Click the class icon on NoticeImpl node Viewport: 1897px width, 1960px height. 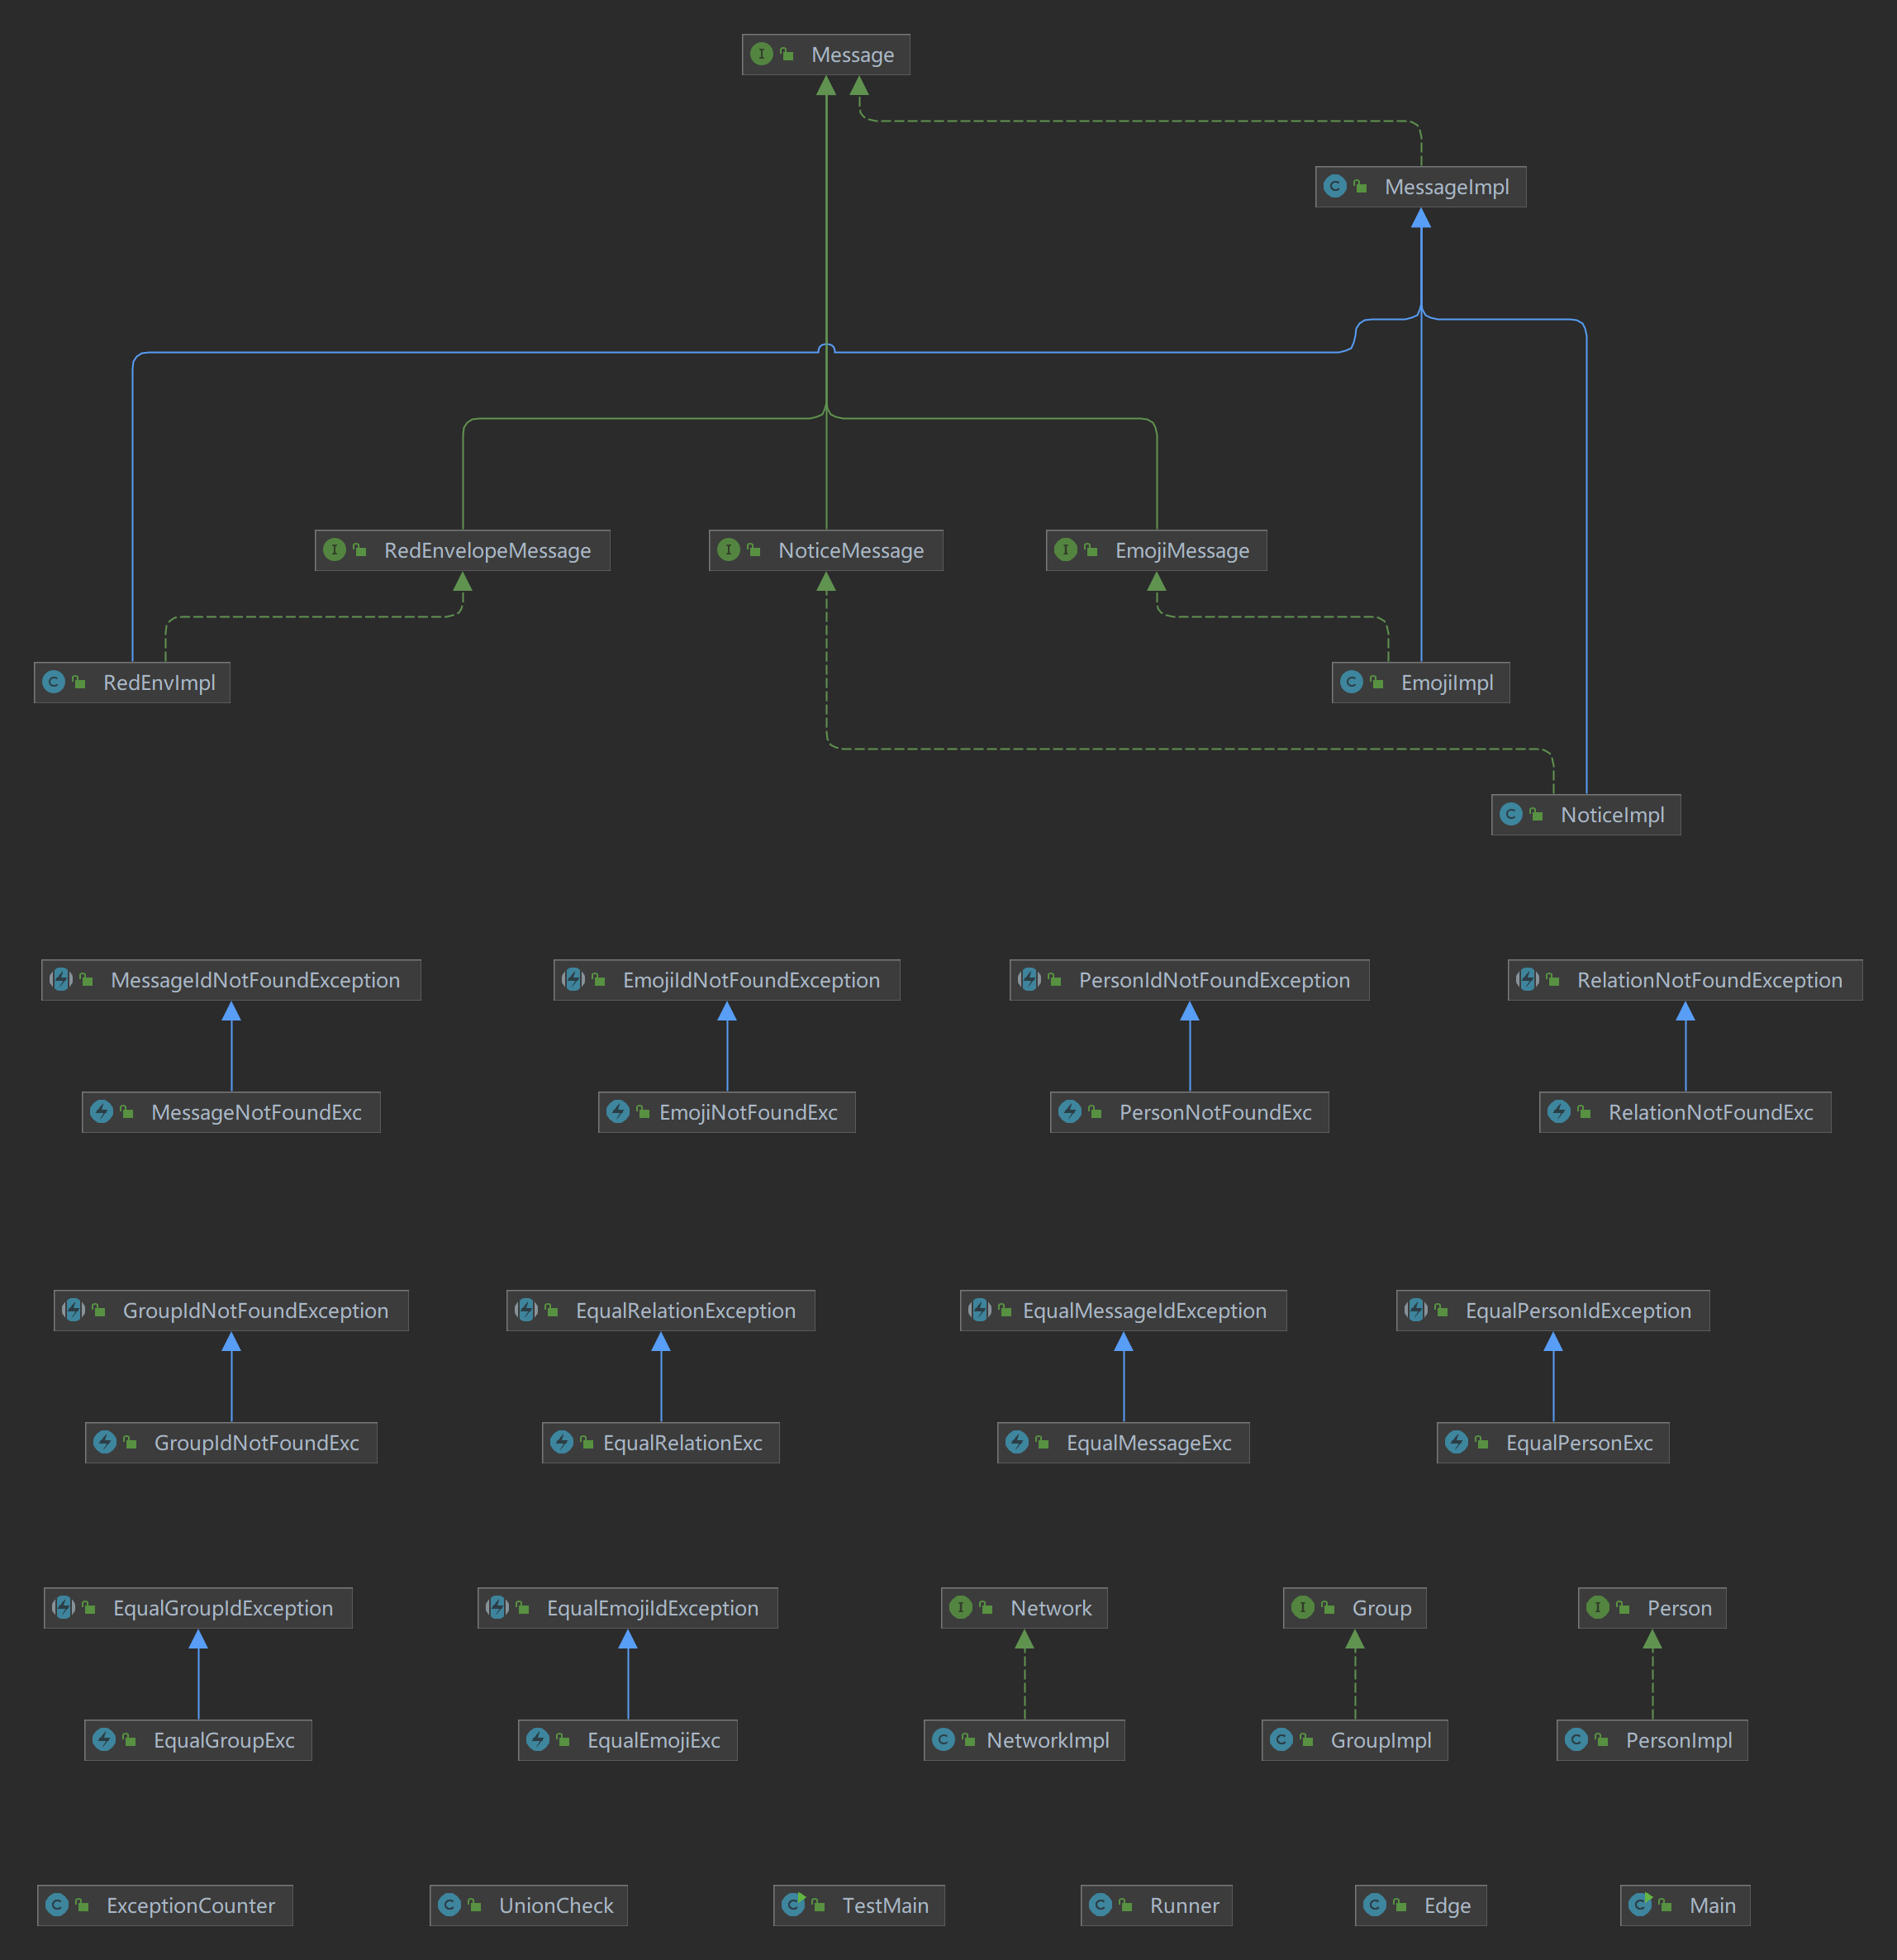1511,814
